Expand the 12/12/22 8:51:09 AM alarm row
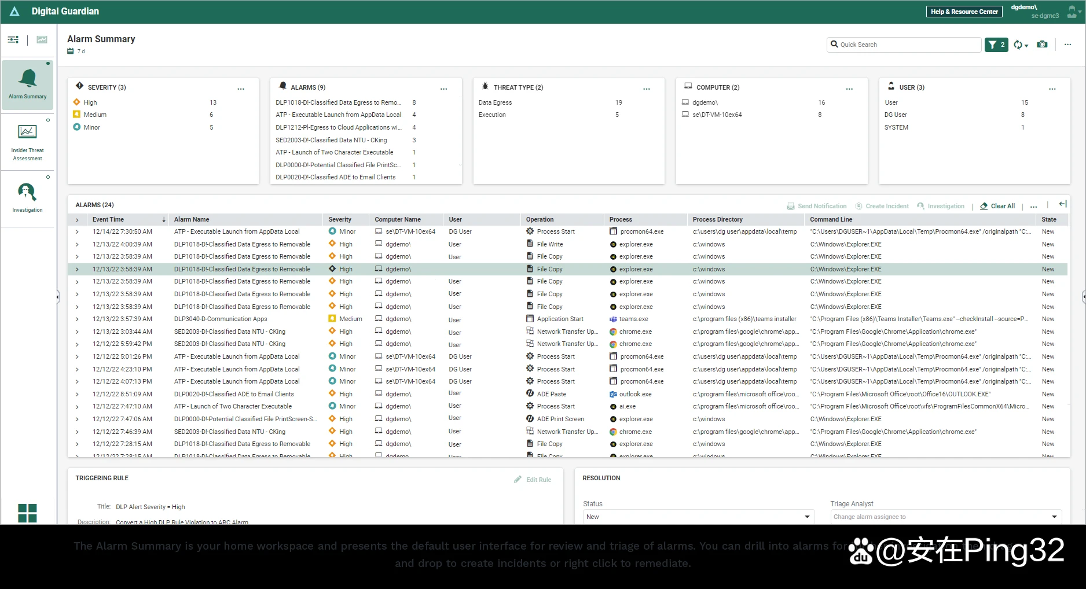The height and width of the screenshot is (589, 1086). (77, 394)
